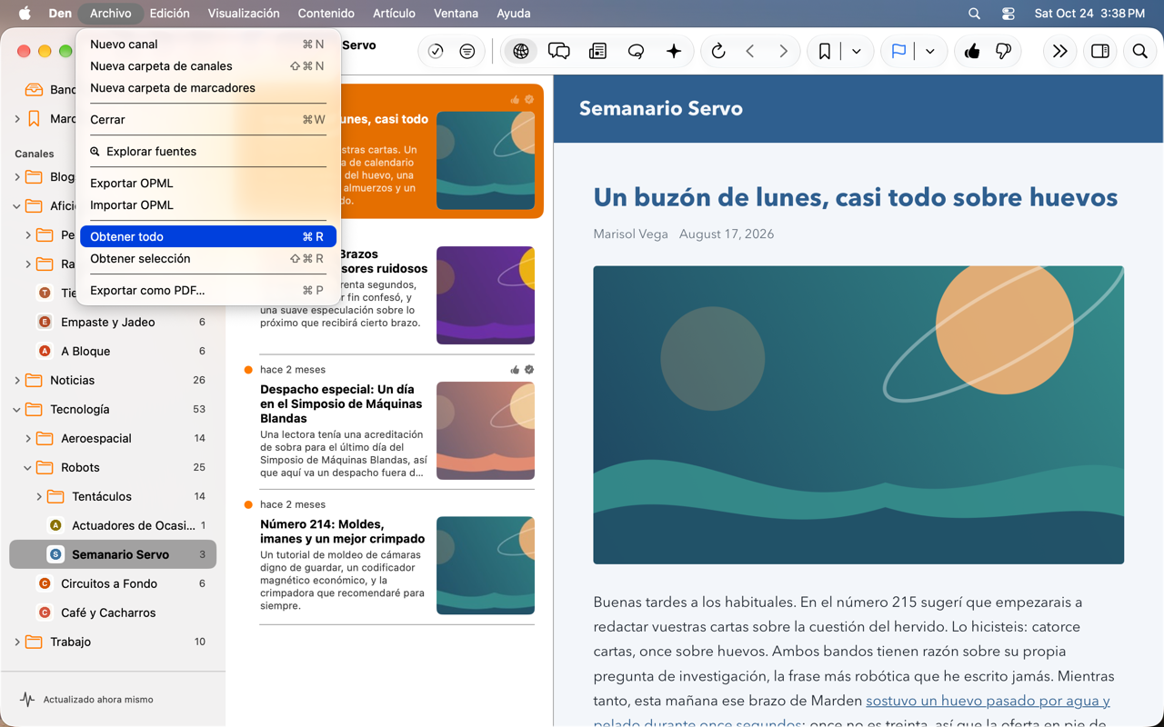1164x727 pixels.
Task: Toggle the sidebar panel toolbar icon
Action: click(x=1100, y=52)
